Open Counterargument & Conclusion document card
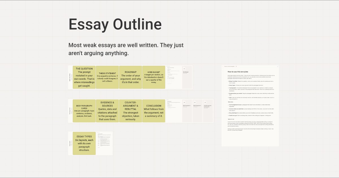The height and width of the screenshot is (178, 339). [208, 111]
